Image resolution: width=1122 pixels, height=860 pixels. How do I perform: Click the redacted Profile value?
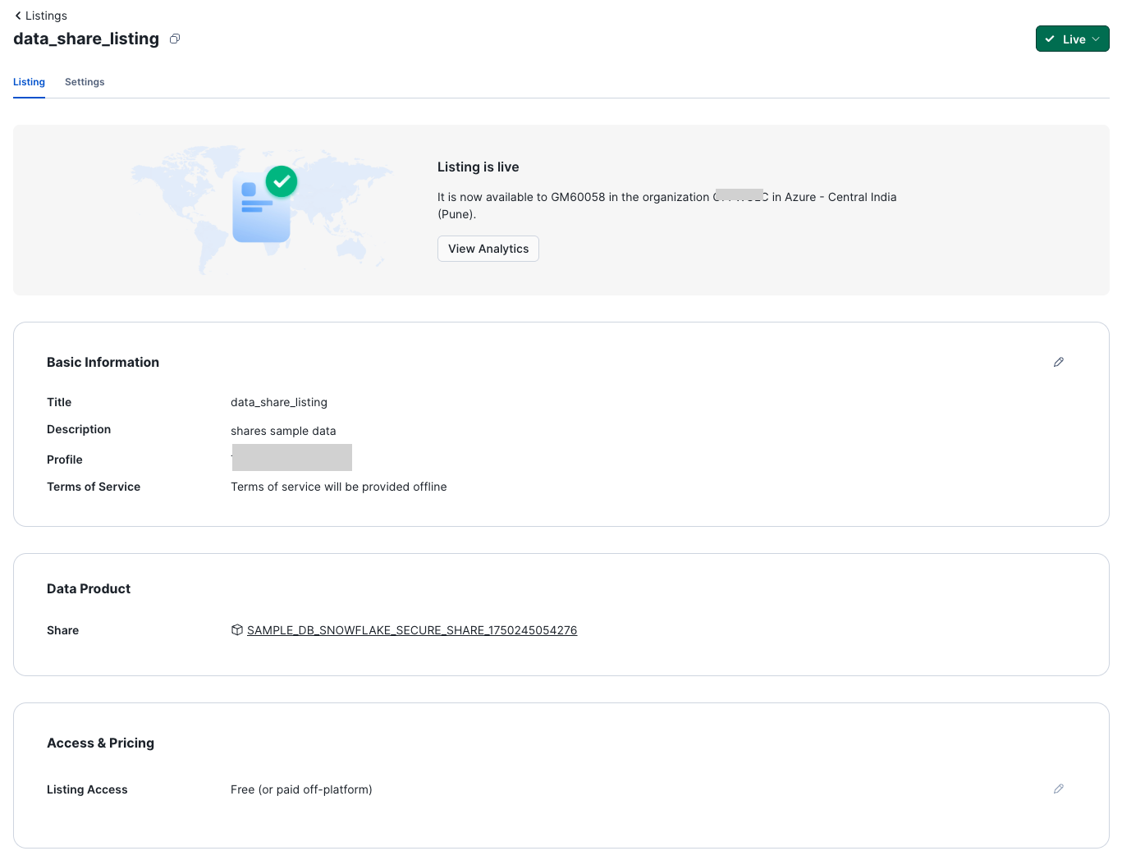[x=291, y=458]
